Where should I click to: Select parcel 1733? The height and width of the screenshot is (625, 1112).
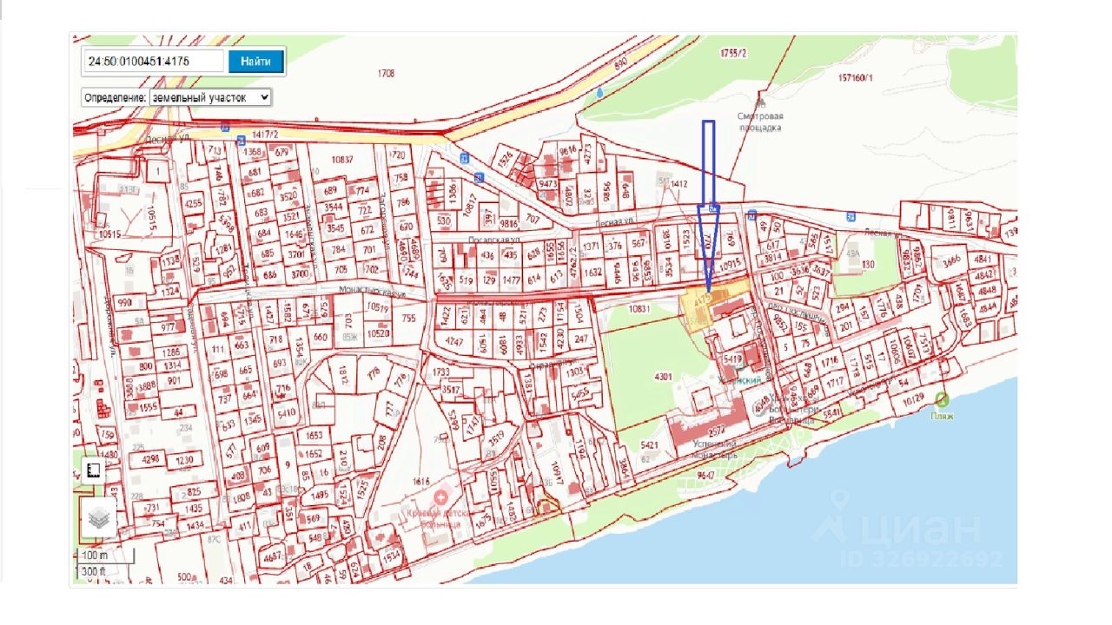(x=440, y=372)
